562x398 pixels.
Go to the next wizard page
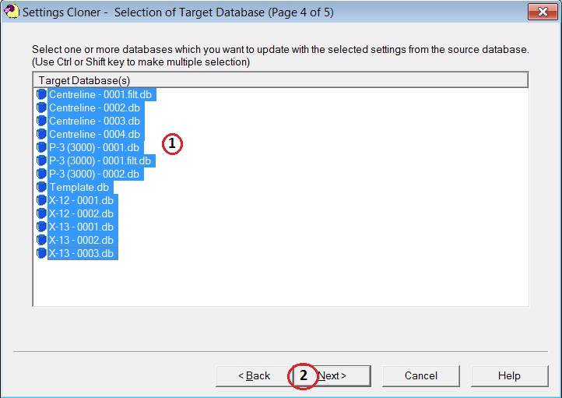coord(331,375)
